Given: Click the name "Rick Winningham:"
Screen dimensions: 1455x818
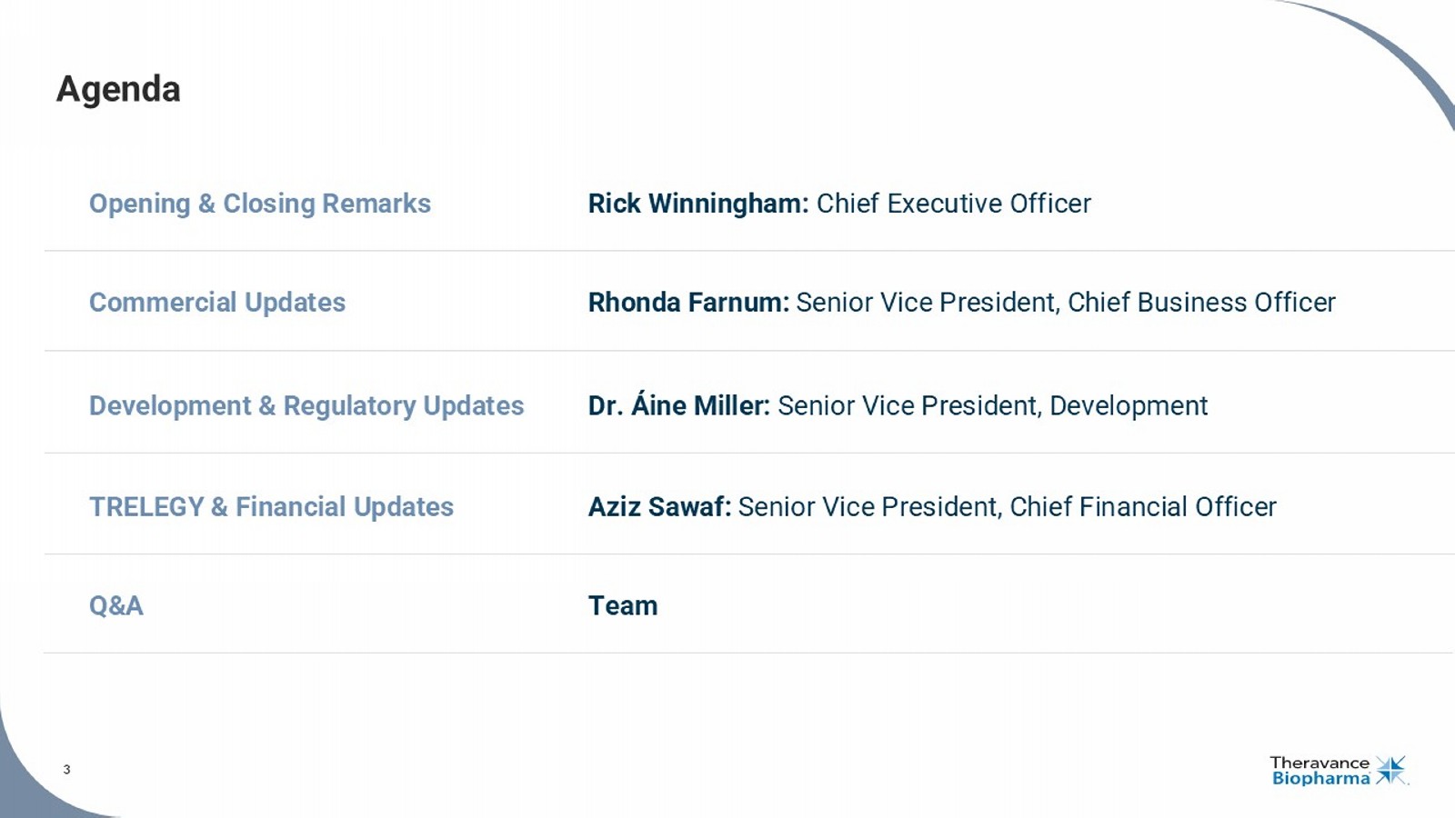Looking at the screenshot, I should tap(697, 204).
